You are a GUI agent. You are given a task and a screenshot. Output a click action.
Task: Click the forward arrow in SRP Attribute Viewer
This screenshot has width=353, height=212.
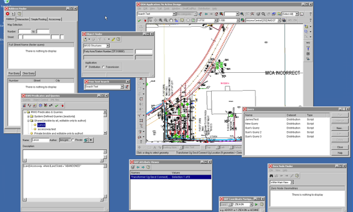(x=143, y=167)
